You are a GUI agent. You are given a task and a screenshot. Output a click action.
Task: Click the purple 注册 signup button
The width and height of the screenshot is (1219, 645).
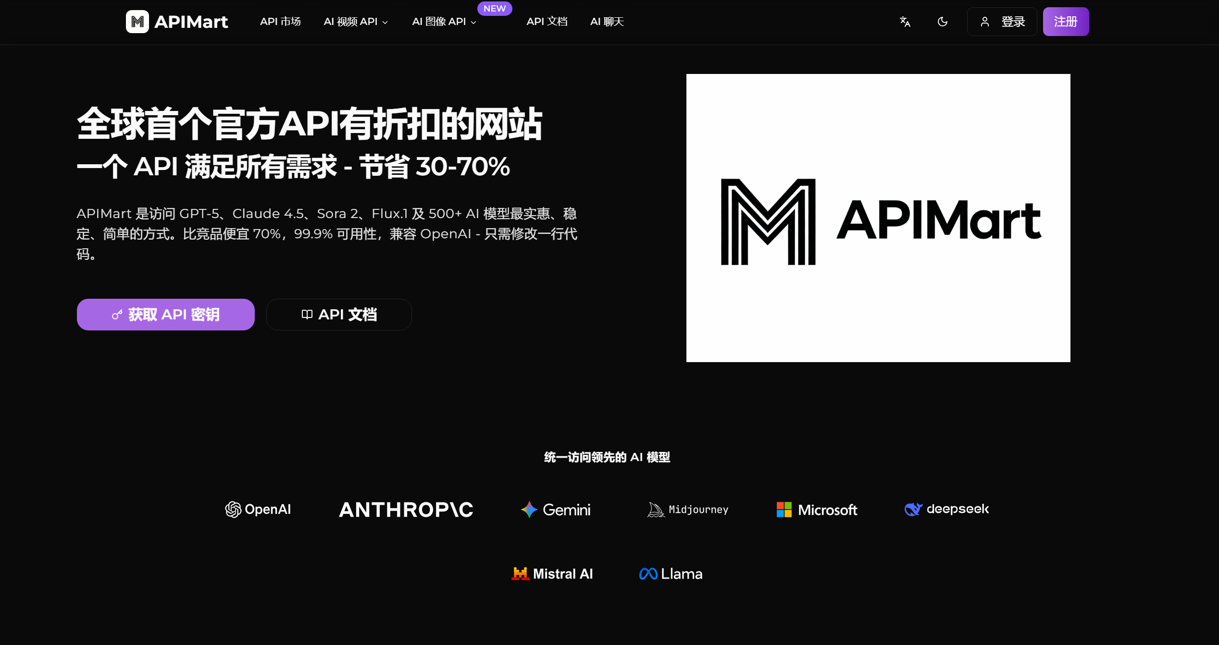pos(1066,21)
